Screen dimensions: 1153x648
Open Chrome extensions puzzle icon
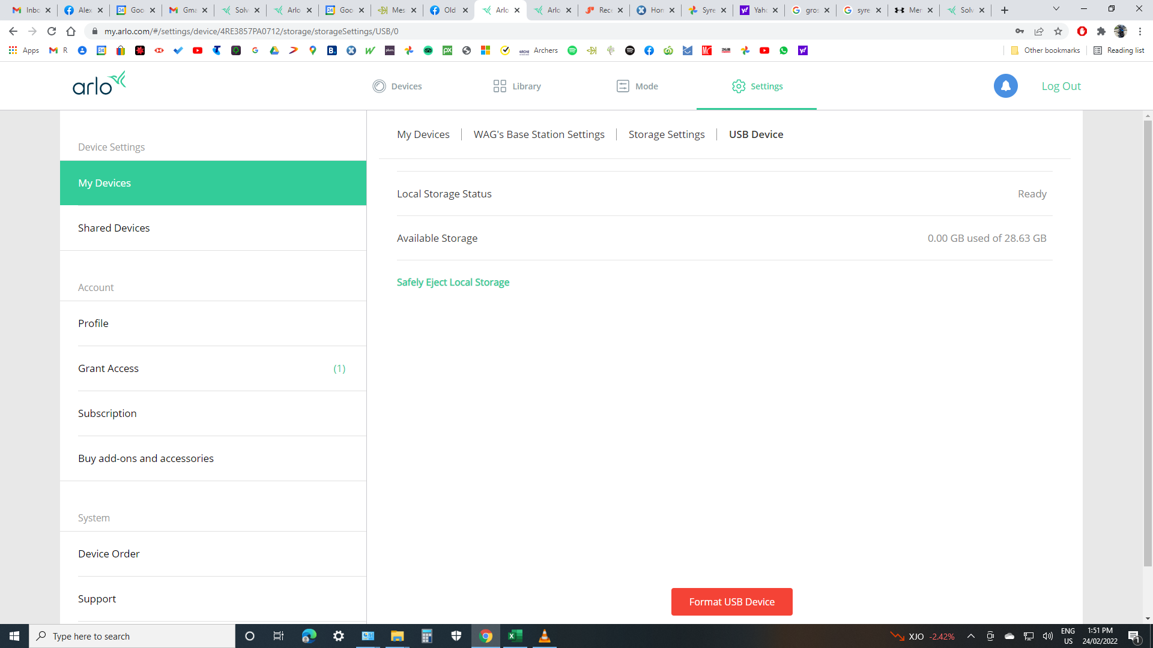(1101, 31)
